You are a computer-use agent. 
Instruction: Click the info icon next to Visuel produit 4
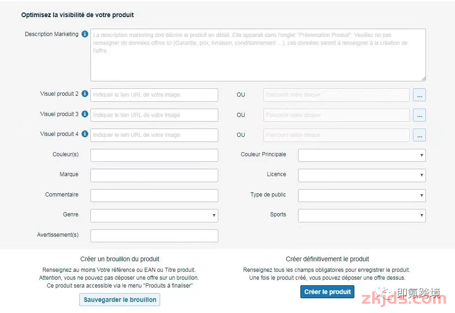pyautogui.click(x=85, y=134)
